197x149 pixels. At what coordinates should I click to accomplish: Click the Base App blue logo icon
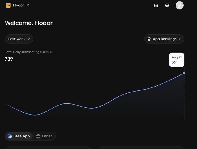coord(10,136)
